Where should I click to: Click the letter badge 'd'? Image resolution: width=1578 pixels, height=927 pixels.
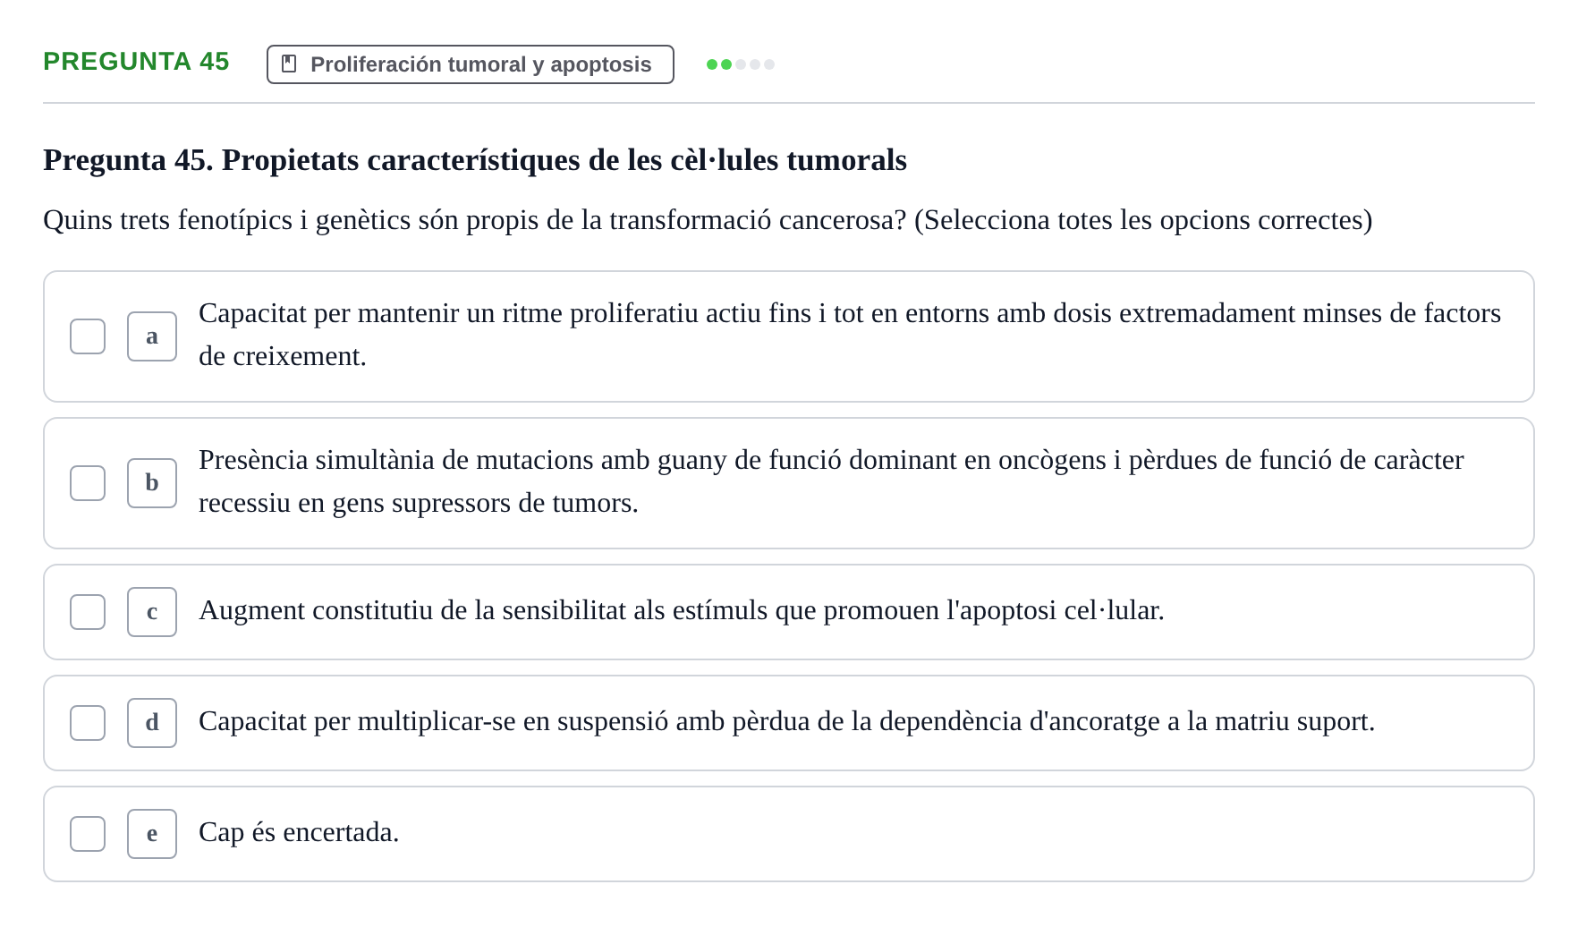coord(152,723)
